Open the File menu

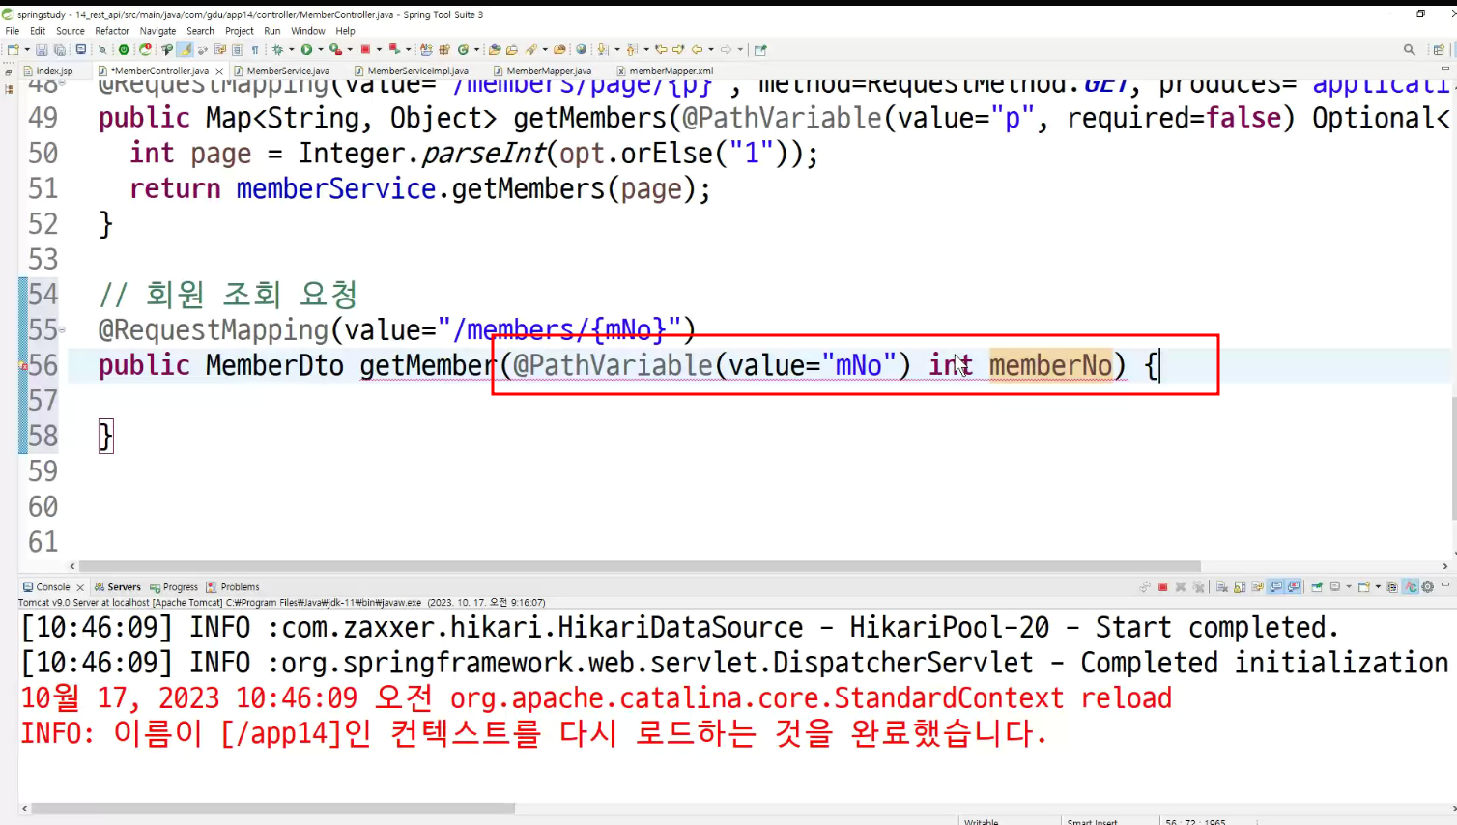click(13, 31)
